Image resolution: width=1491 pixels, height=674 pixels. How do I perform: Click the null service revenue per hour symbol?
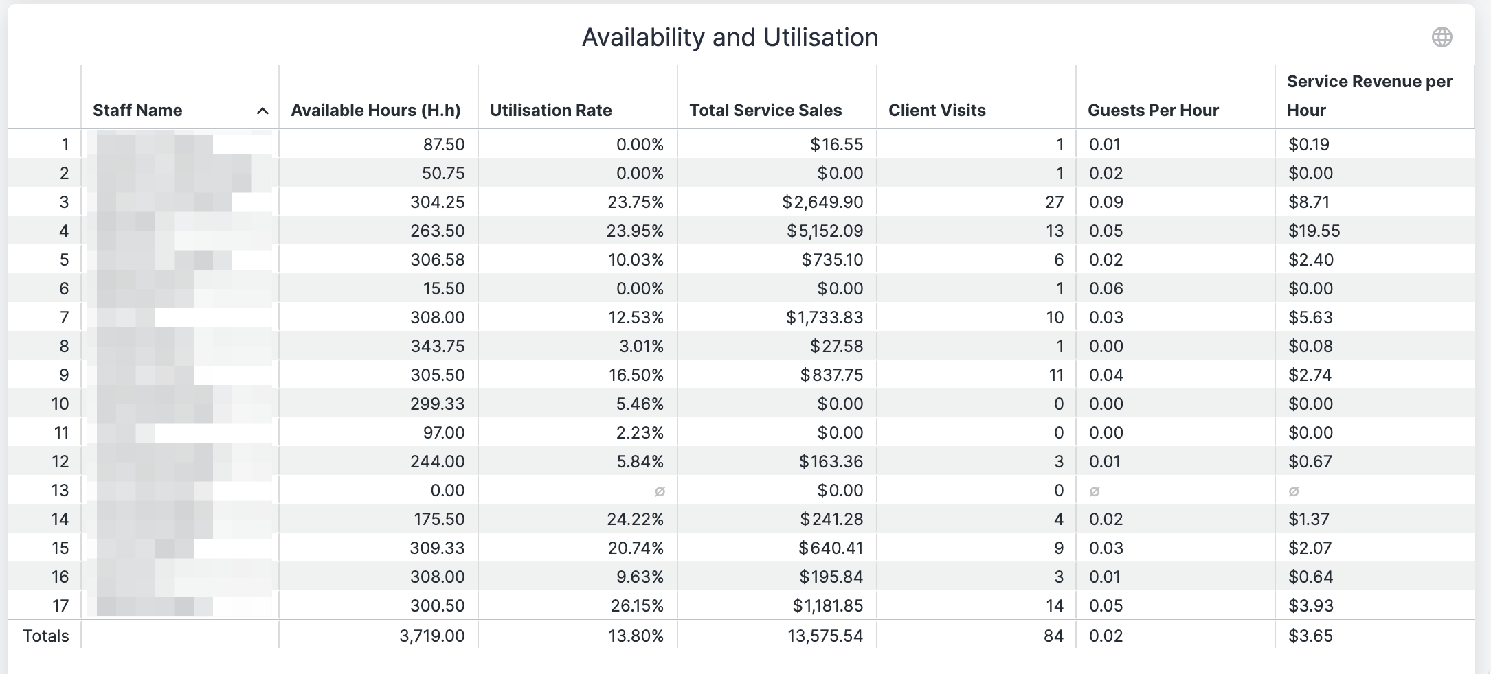(x=1294, y=491)
